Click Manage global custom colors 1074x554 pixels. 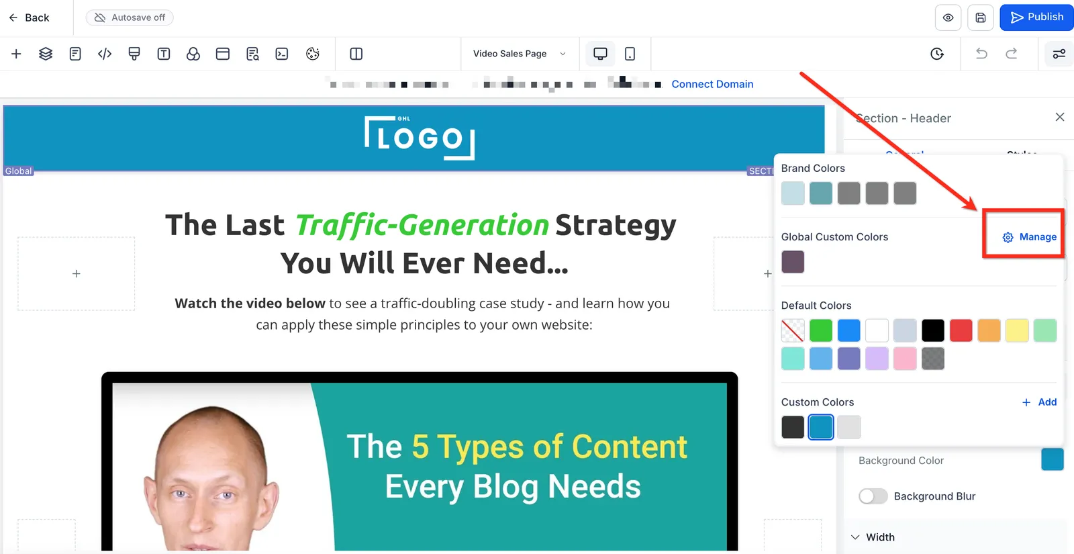pos(1030,237)
